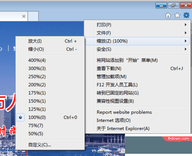Choose 缩小(O) zoom out entry
Screen dimensions: 192x156
50,49
